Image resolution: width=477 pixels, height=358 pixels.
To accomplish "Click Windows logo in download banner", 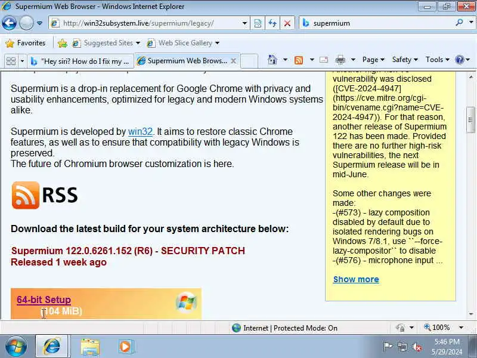I will [186, 303].
